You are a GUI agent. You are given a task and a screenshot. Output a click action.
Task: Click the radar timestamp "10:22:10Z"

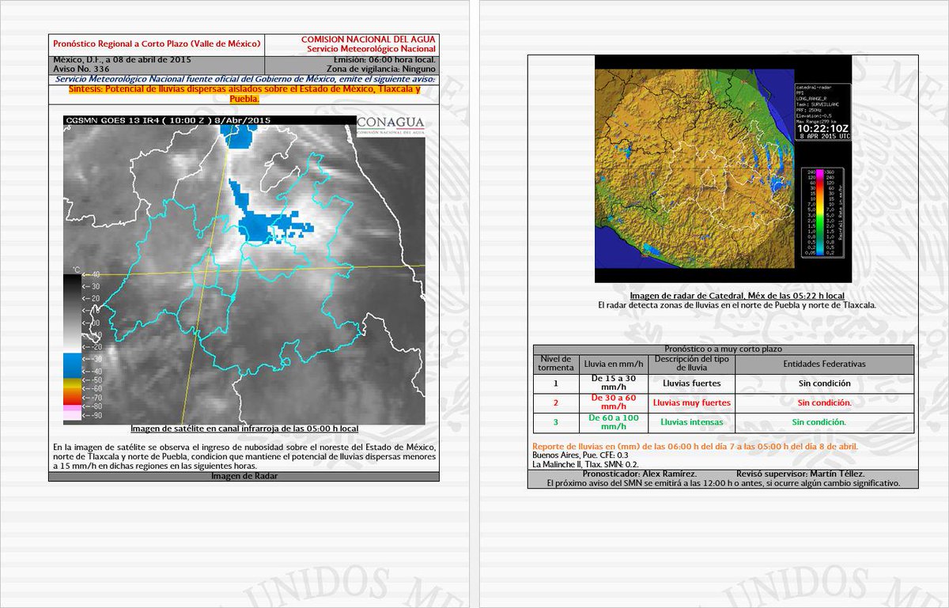pyautogui.click(x=823, y=127)
